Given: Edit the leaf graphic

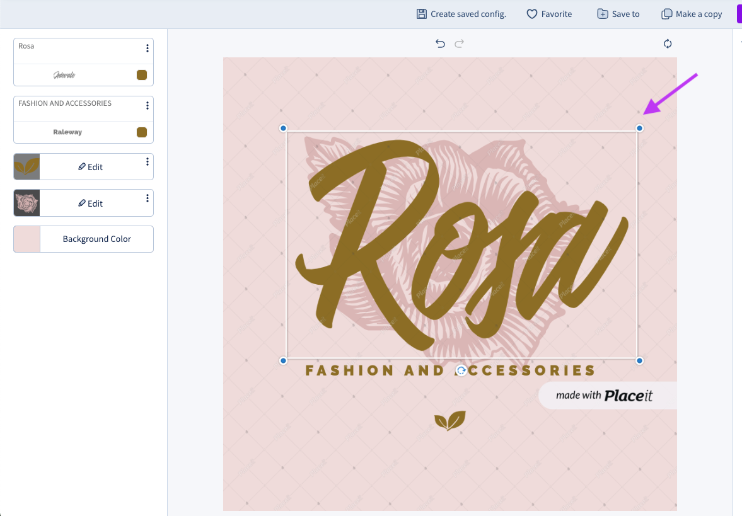Looking at the screenshot, I should pos(91,167).
